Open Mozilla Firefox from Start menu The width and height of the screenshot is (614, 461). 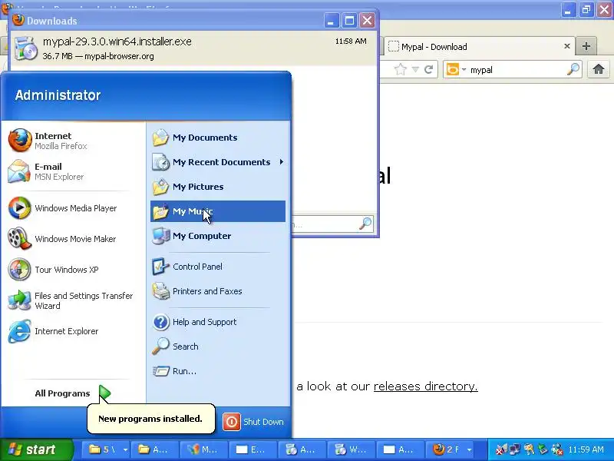pyautogui.click(x=74, y=141)
